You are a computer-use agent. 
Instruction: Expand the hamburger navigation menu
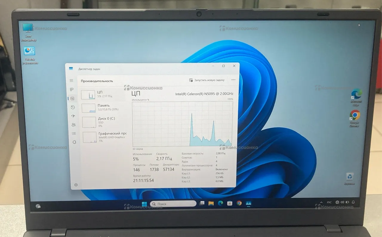point(71,81)
